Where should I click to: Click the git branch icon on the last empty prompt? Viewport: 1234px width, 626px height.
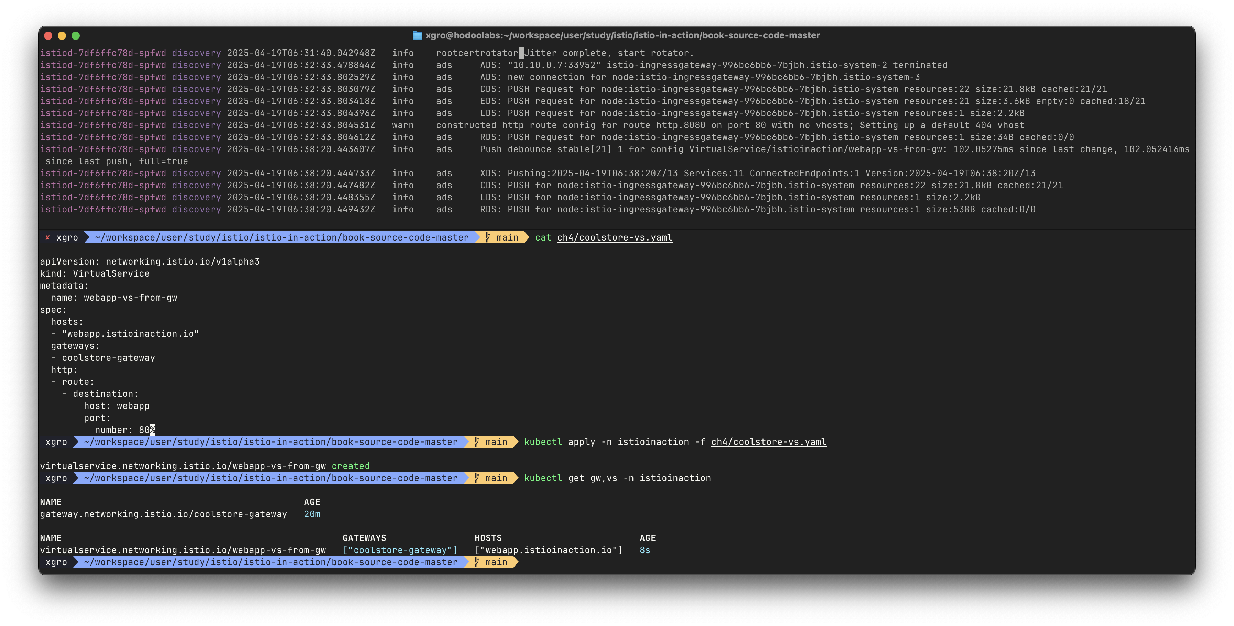pos(477,562)
